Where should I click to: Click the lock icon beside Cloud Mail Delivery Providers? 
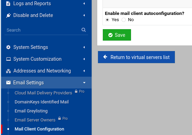(x=76, y=91)
